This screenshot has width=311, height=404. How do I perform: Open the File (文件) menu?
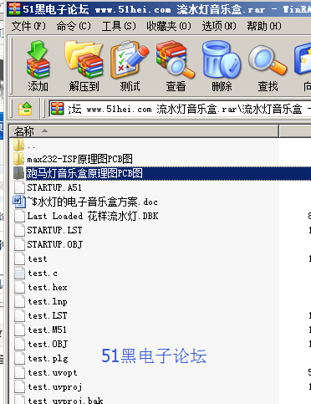(x=28, y=26)
